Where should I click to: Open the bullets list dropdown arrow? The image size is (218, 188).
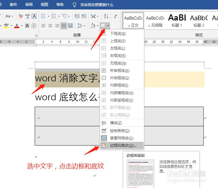pyautogui.click(x=48, y=16)
